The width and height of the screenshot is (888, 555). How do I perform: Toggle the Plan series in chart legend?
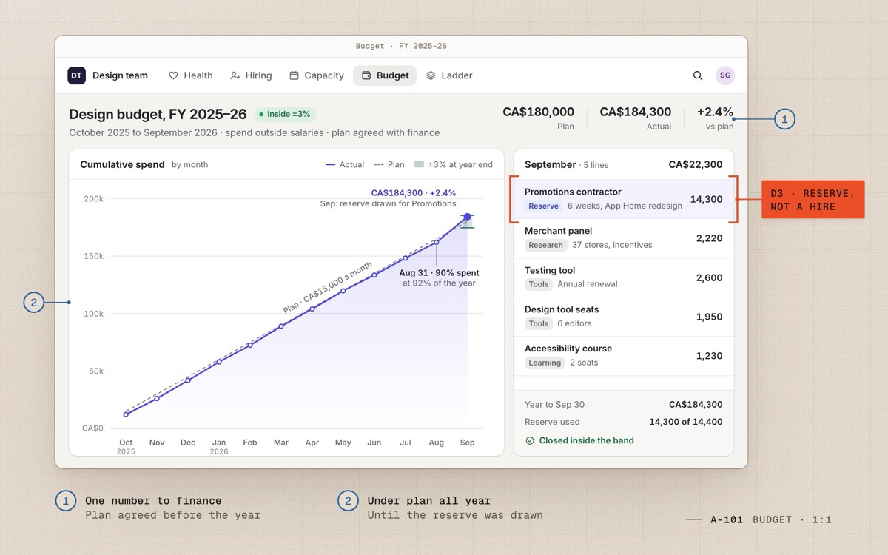click(389, 165)
